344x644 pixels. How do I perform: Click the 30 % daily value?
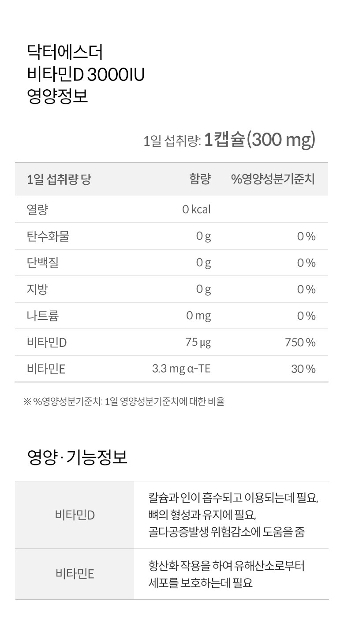[303, 369]
